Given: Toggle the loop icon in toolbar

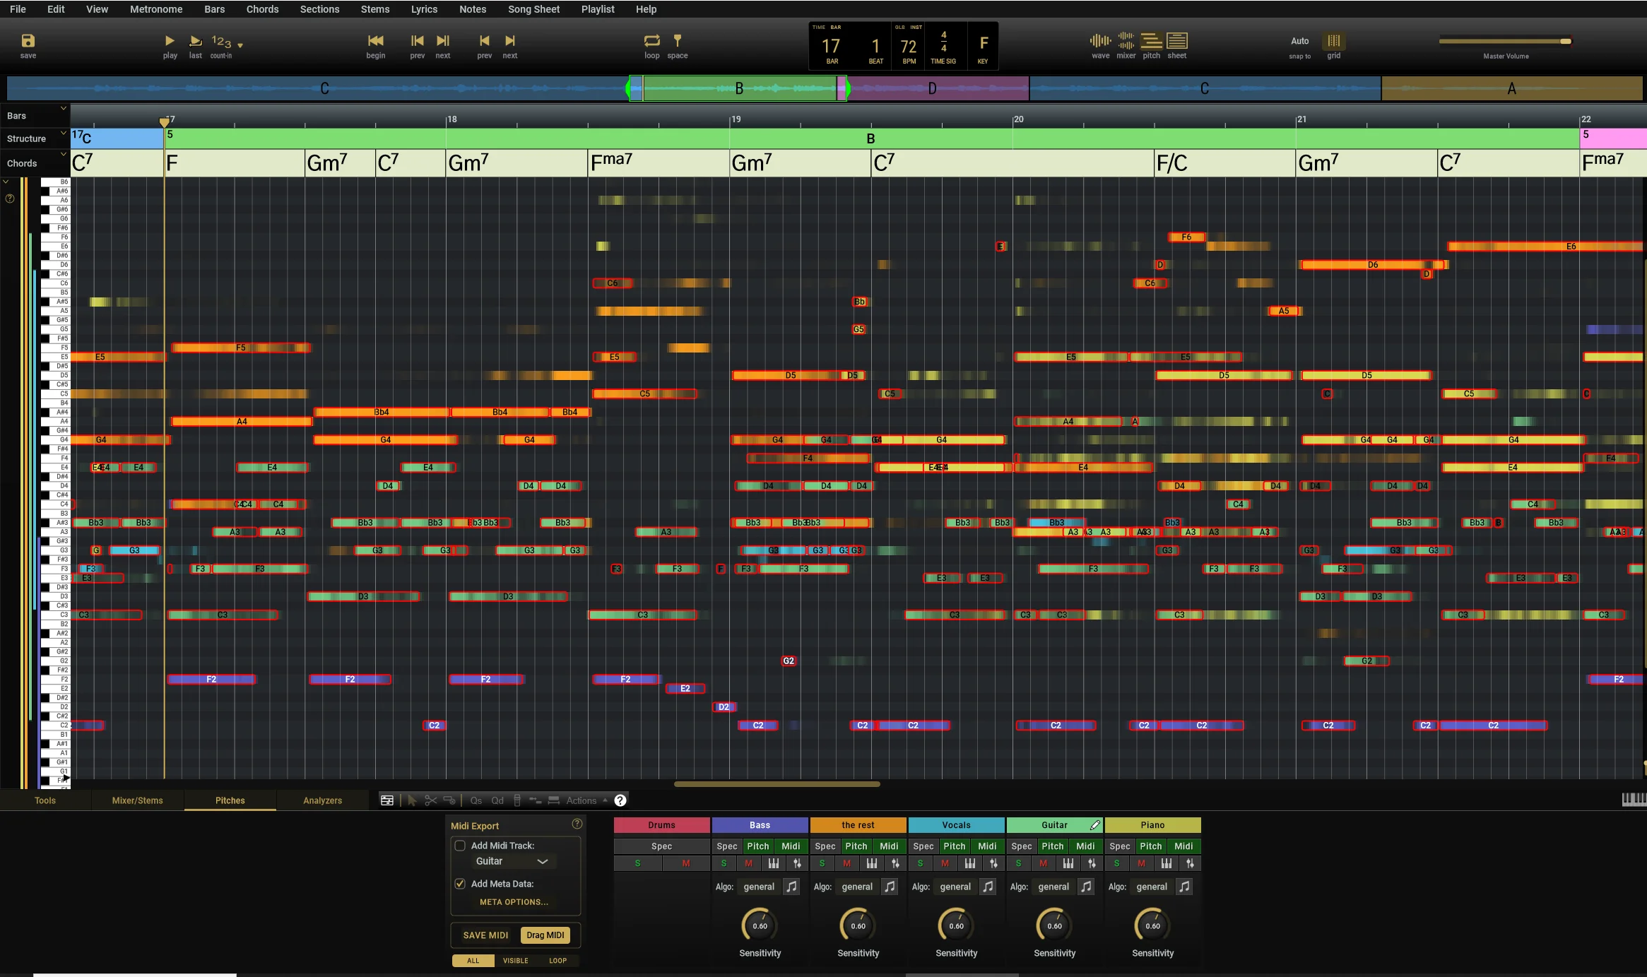Looking at the screenshot, I should pos(651,41).
